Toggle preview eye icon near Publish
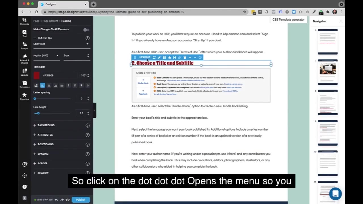The width and height of the screenshot is (363, 204). click(67, 200)
